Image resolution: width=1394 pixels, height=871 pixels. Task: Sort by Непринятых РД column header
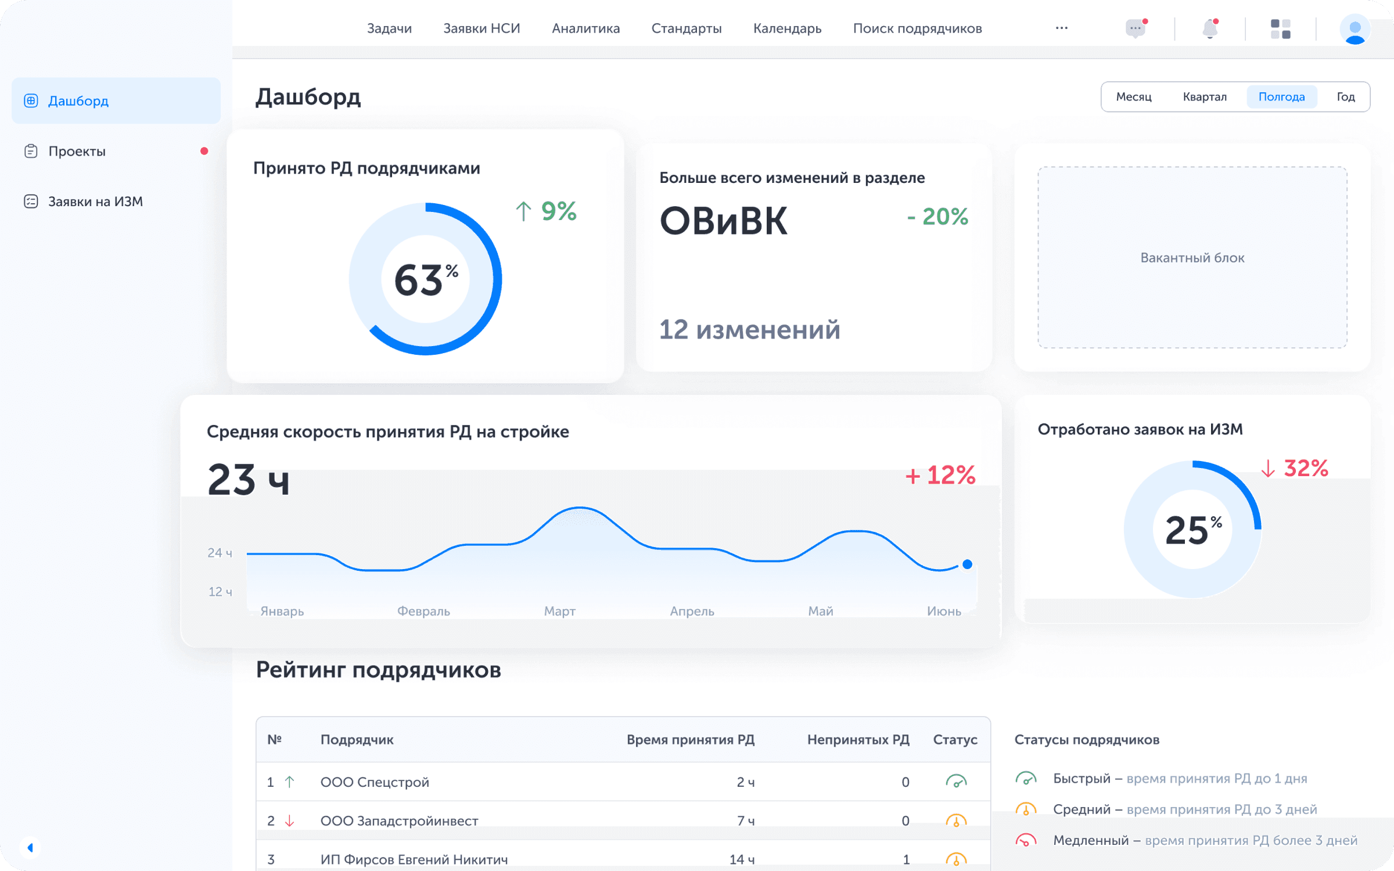tap(858, 739)
